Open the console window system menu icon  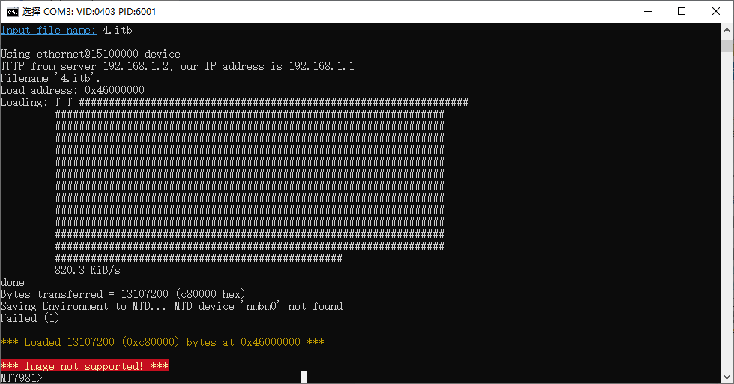[x=13, y=12]
